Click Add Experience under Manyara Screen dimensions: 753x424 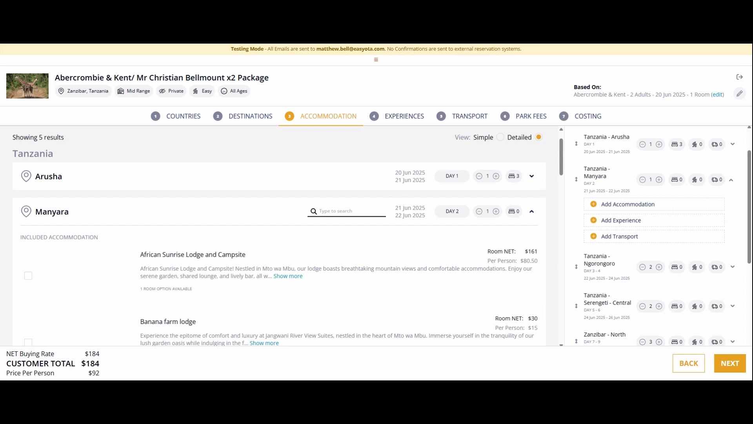coord(654,220)
